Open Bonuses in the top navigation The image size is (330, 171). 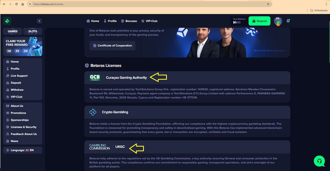point(129,21)
